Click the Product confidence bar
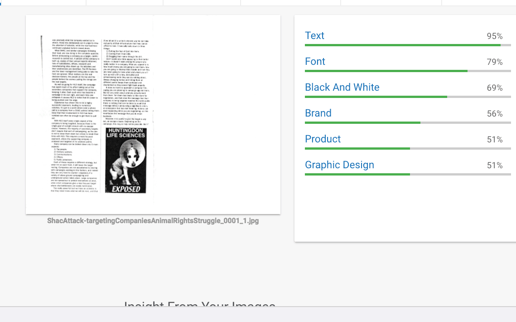This screenshot has height=322, width=516. tap(408, 149)
